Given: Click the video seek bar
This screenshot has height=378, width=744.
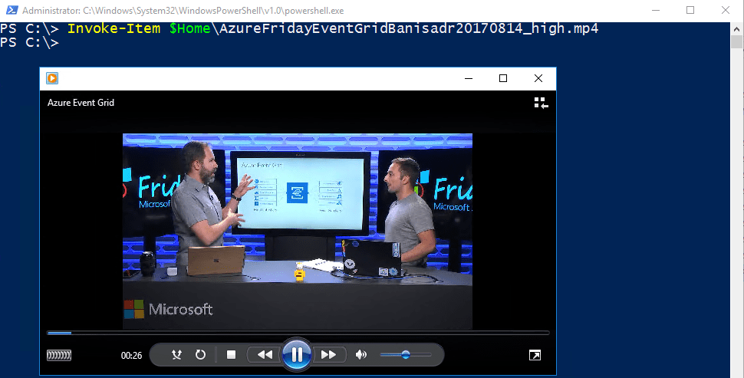Looking at the screenshot, I should click(298, 333).
